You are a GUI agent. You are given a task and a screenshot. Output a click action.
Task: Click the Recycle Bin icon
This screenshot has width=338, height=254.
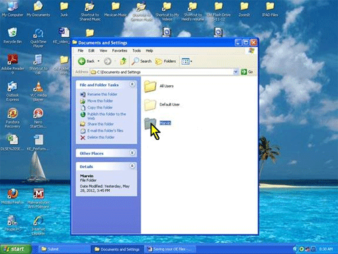tap(13, 36)
